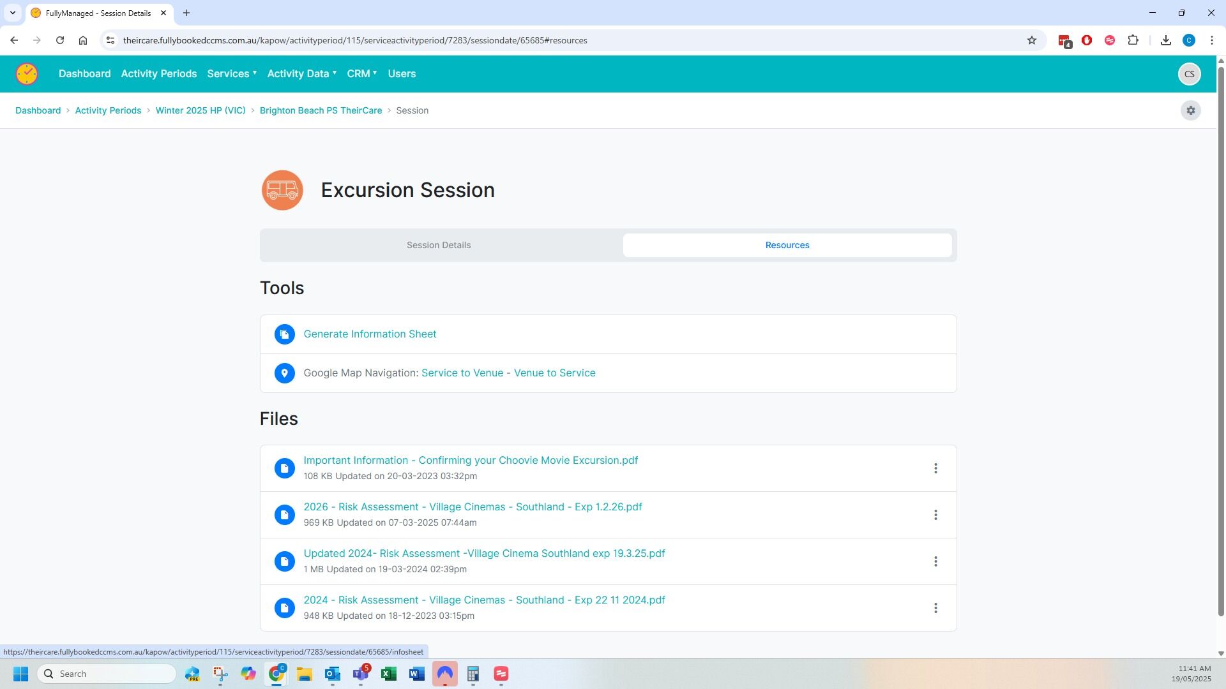Open the Users menu item

point(402,74)
